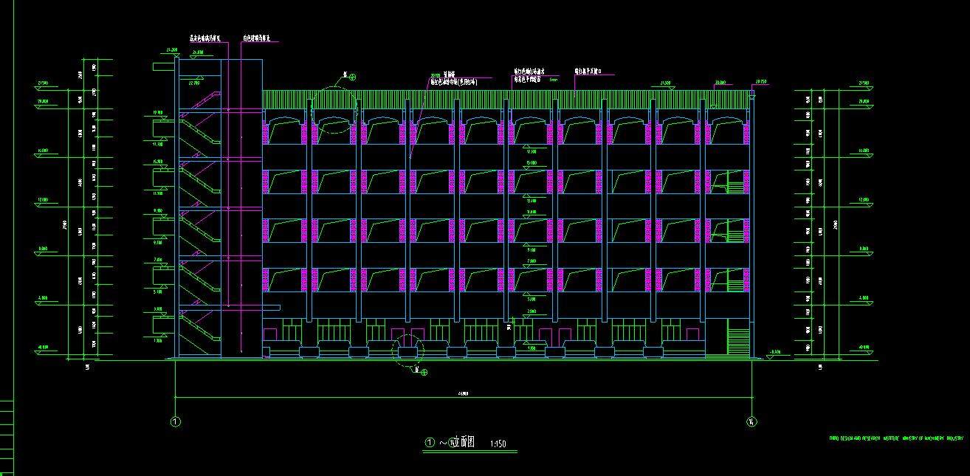This screenshot has height=476, width=970.
Task: Click the axis bubble numbered 1
Action: point(175,422)
